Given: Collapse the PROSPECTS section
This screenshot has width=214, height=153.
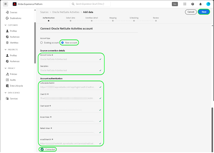Looking at the screenshot, I should tap(5, 50).
